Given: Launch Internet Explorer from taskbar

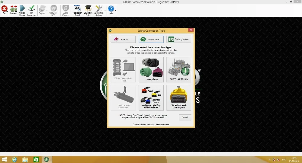Looking at the screenshot, I should [14, 160].
